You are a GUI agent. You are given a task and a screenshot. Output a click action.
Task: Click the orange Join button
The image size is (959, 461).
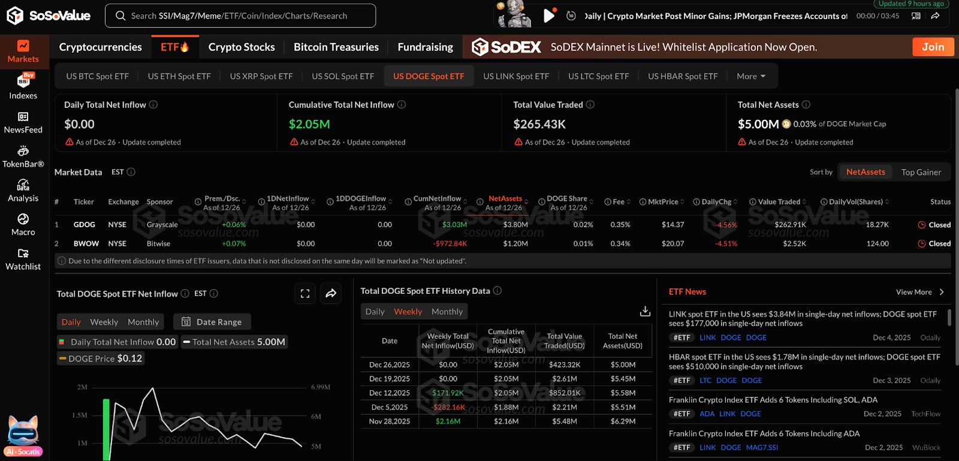pos(933,47)
